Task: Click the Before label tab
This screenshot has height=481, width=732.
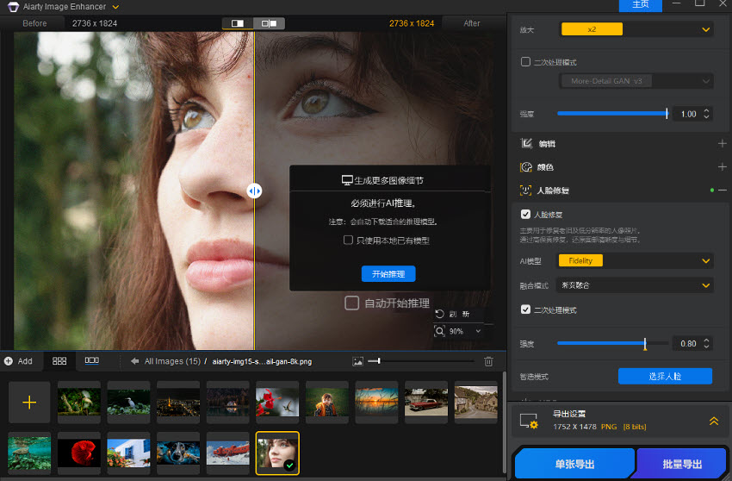Action: [34, 23]
